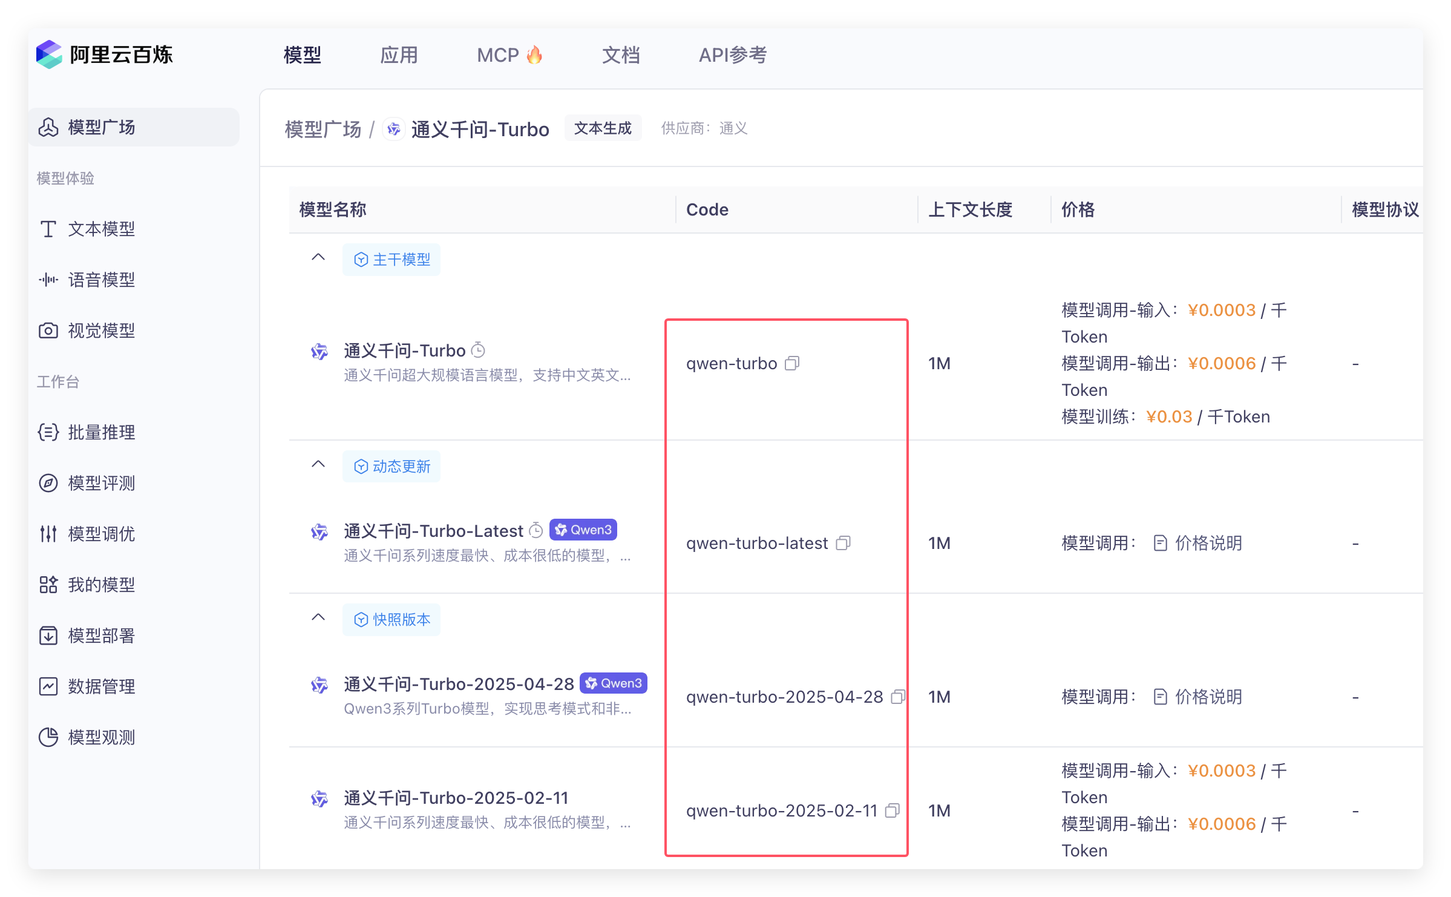This screenshot has height=897, width=1451.
Task: Click the 模型协议 column header
Action: 1386,209
